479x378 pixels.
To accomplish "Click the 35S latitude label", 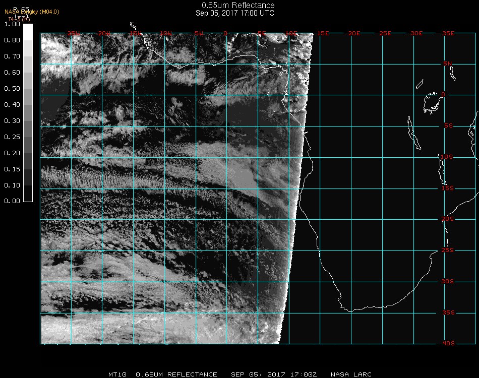I will click(448, 313).
